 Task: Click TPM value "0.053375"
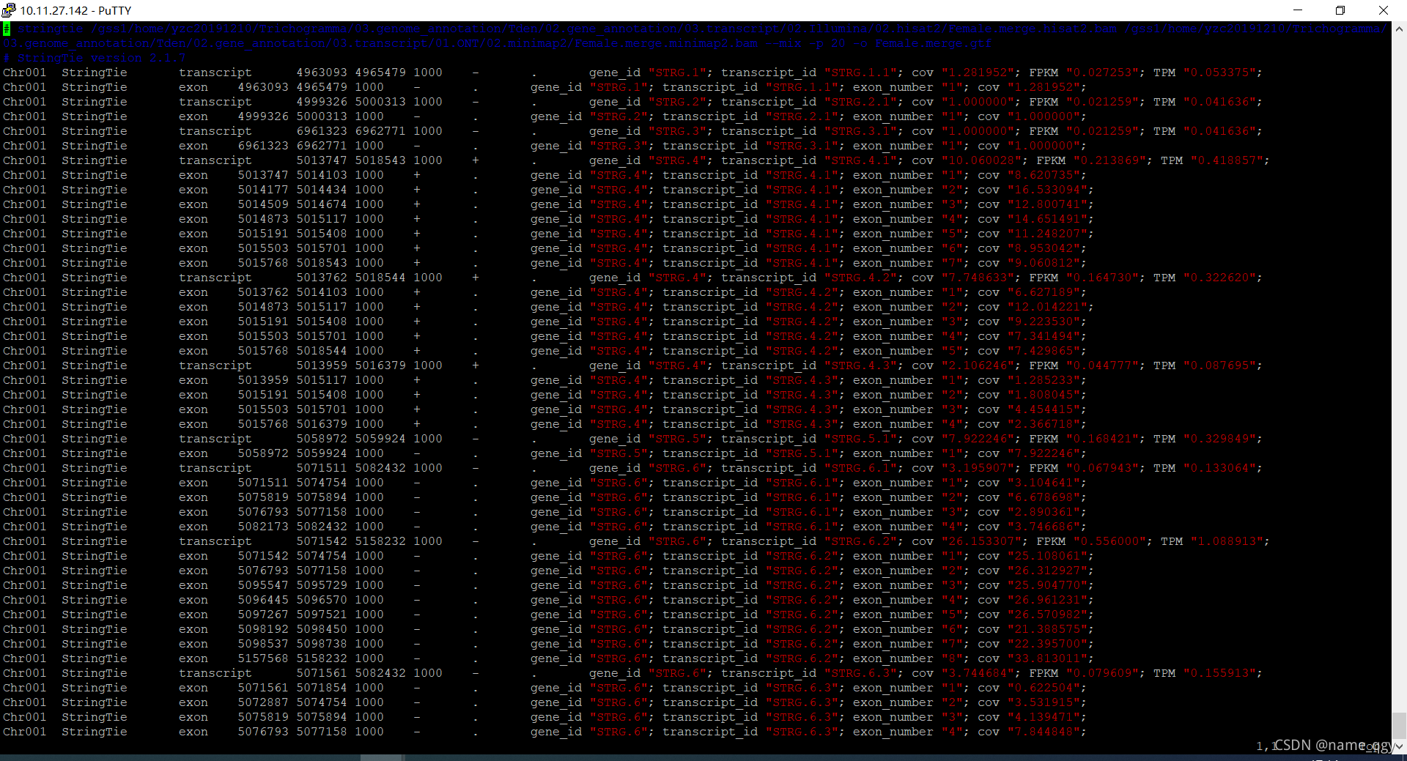click(x=1219, y=73)
